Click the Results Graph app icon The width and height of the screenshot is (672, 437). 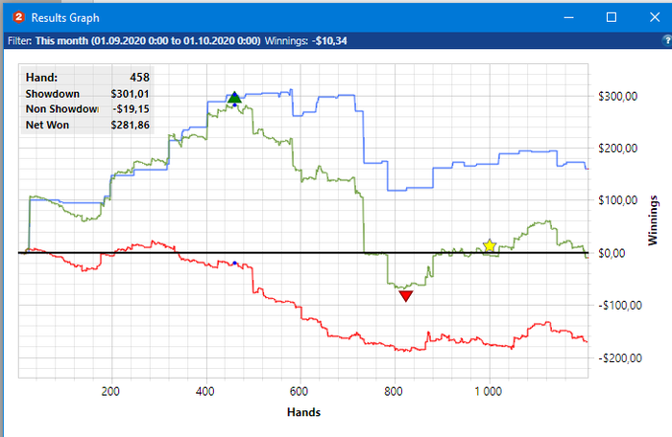pos(19,17)
